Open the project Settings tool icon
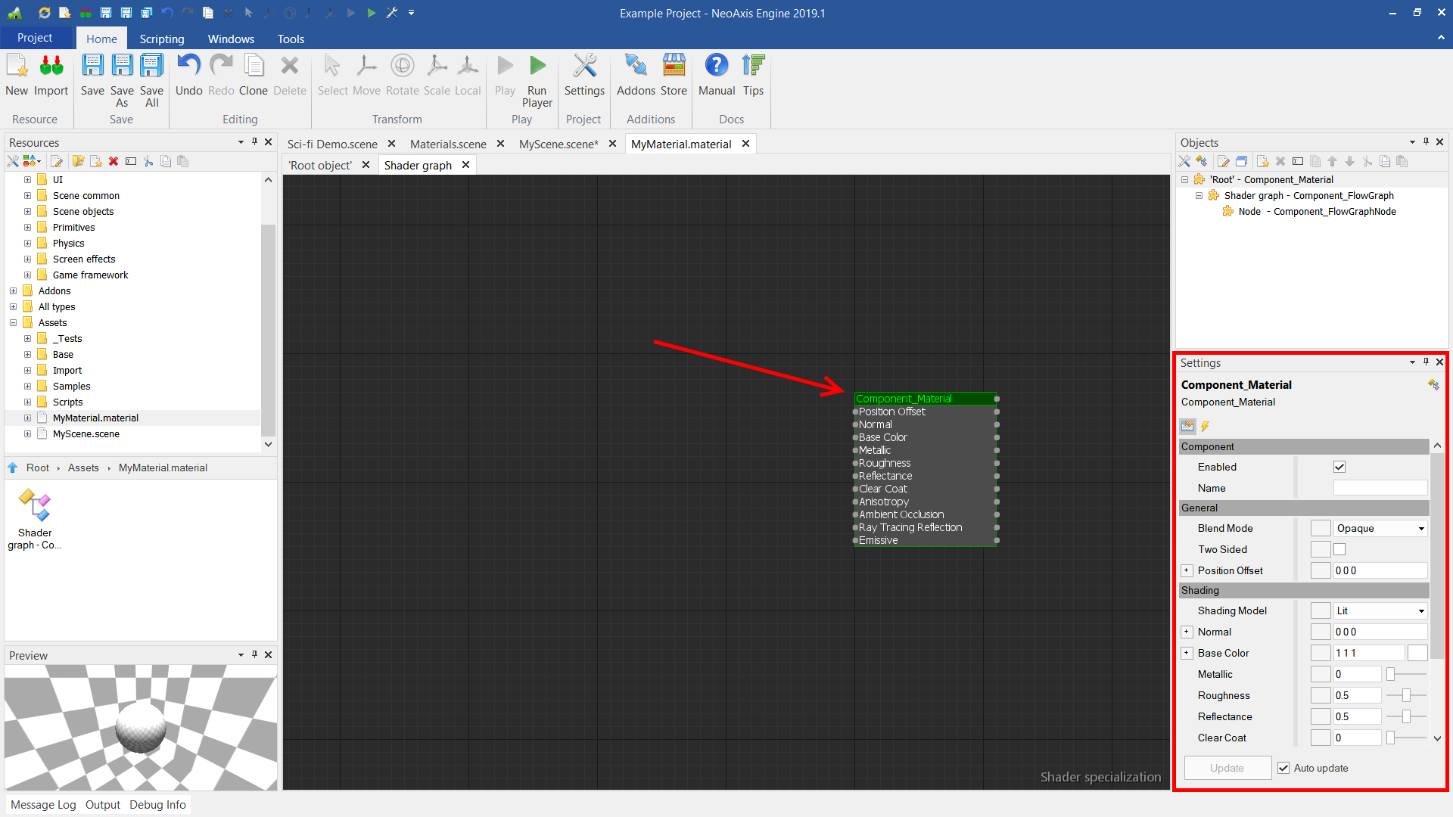Screen dimensions: 1453x817 pos(584,67)
